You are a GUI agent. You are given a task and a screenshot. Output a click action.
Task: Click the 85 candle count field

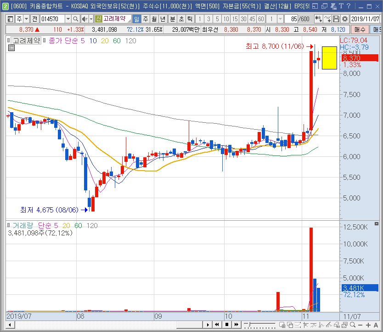click(x=291, y=19)
